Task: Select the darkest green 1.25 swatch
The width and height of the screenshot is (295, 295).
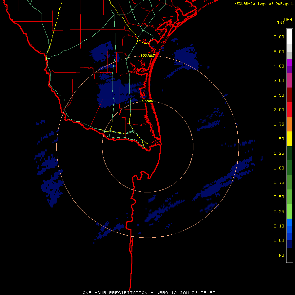Action: click(289, 153)
